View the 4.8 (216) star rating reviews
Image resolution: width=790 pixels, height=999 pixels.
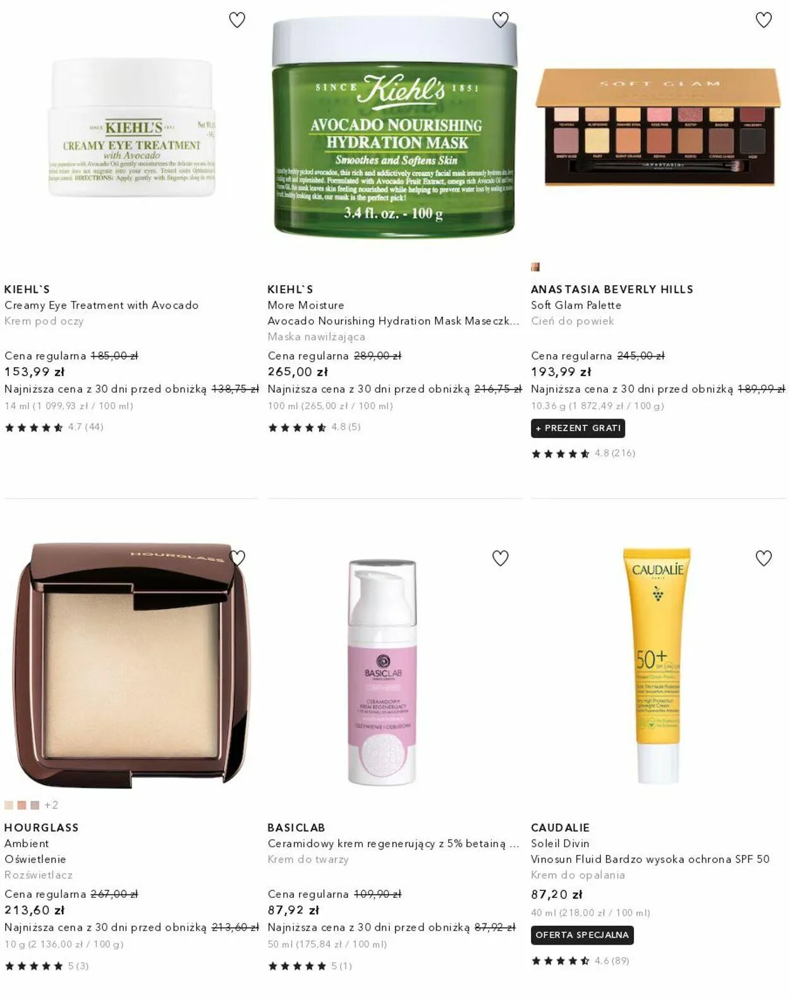tap(583, 453)
